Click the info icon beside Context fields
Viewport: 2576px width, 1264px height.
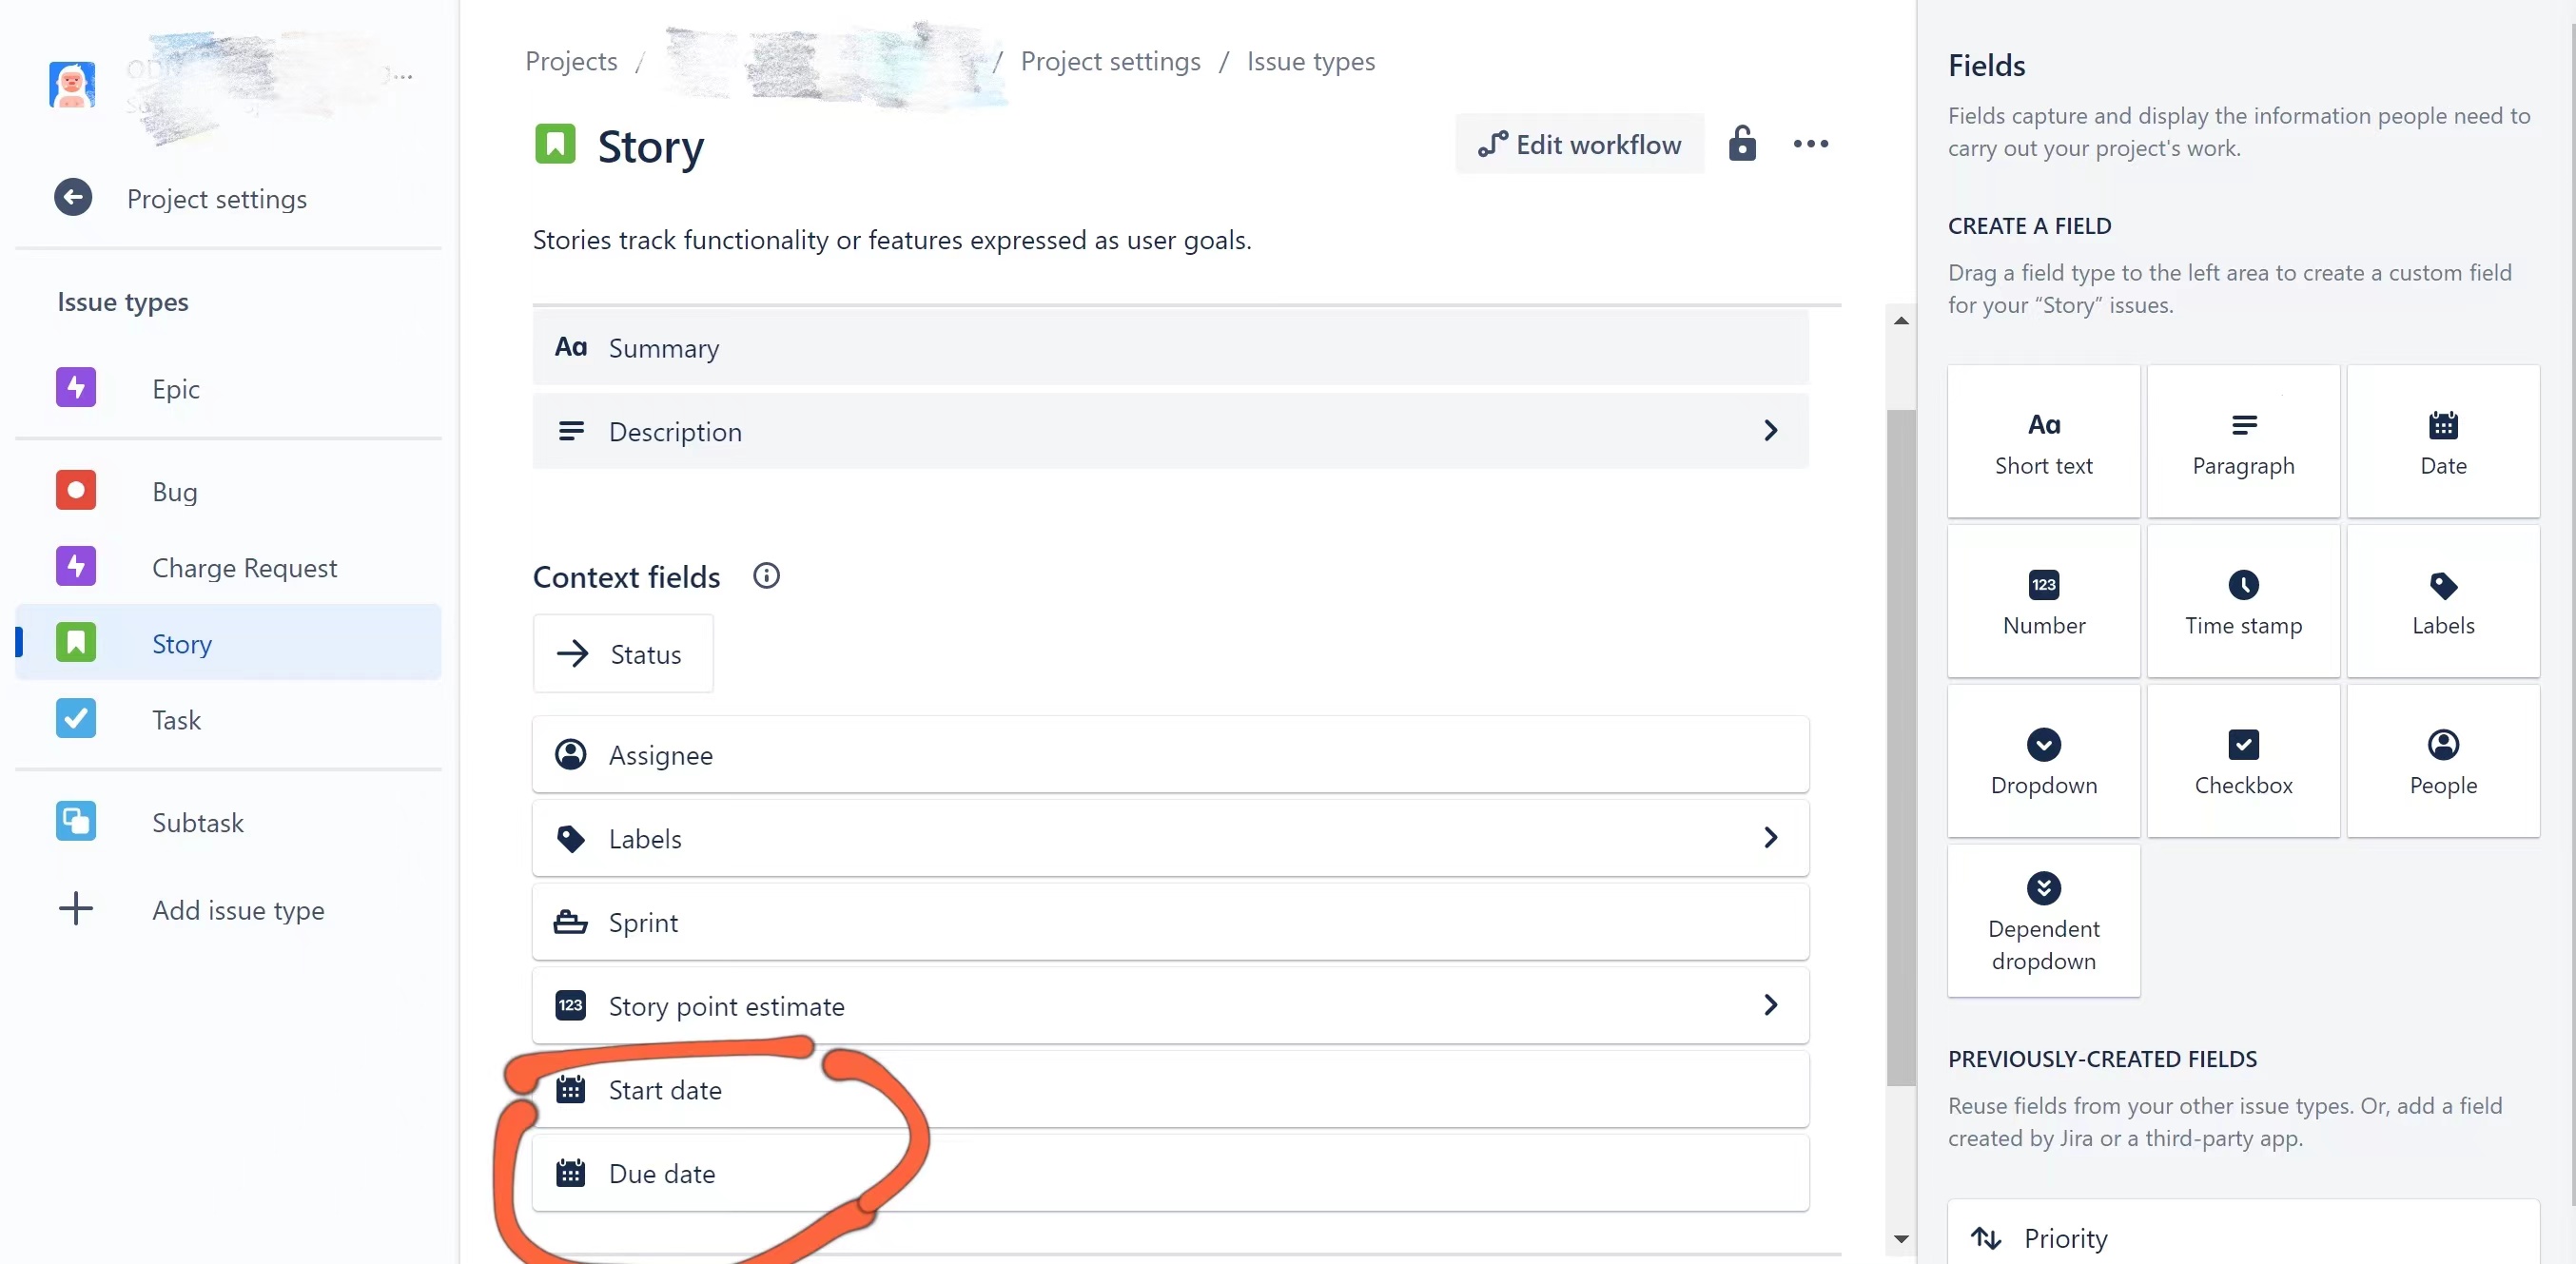(x=766, y=576)
